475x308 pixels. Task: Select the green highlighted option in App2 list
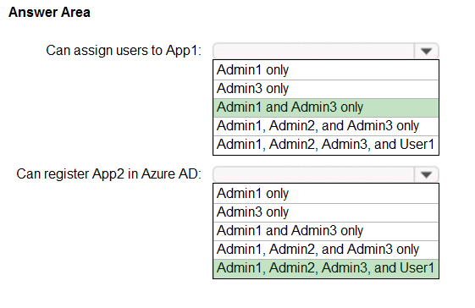pyautogui.click(x=326, y=268)
